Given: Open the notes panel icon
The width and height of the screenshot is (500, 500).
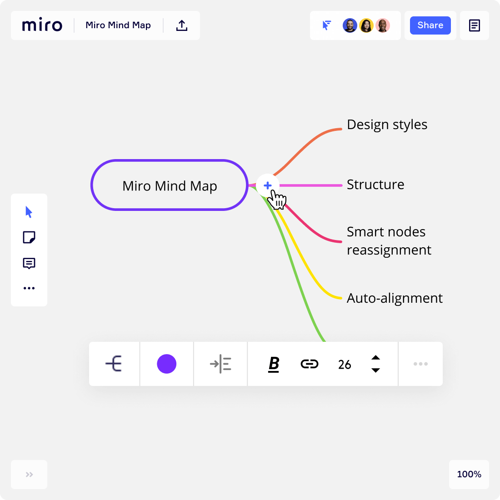Looking at the screenshot, I should 474,25.
